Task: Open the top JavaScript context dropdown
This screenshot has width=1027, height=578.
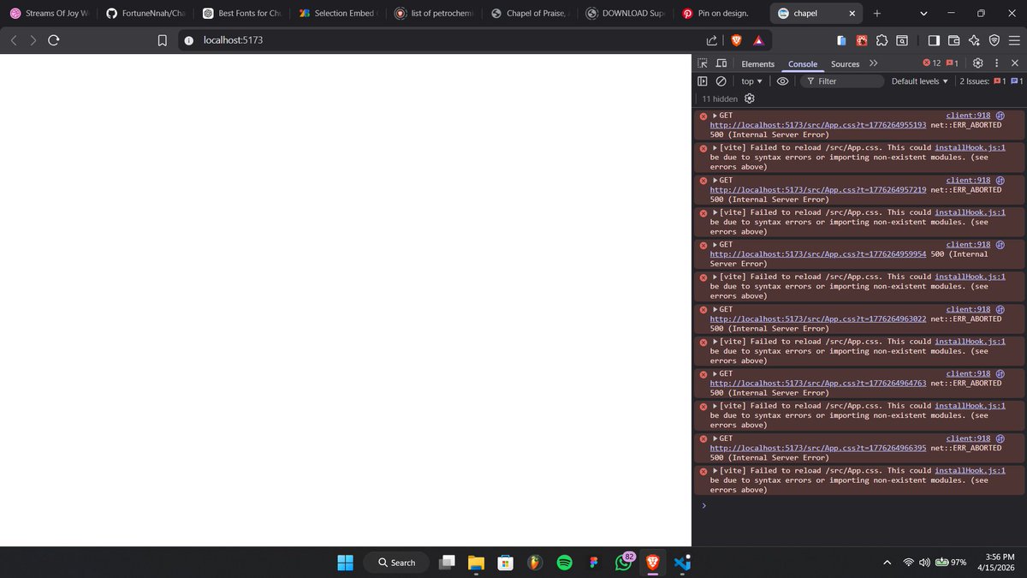Action: (x=751, y=81)
